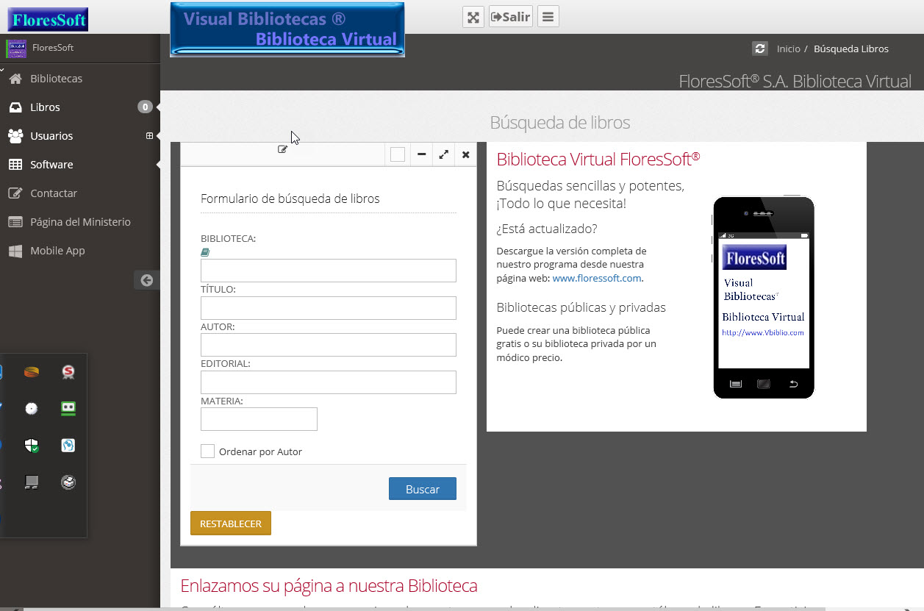Click orange striped disc tray icon
Image resolution: width=924 pixels, height=611 pixels.
[32, 372]
